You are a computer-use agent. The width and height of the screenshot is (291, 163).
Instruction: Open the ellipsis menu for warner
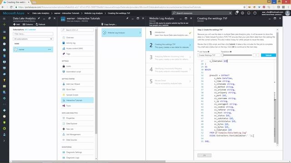click(x=50, y=49)
